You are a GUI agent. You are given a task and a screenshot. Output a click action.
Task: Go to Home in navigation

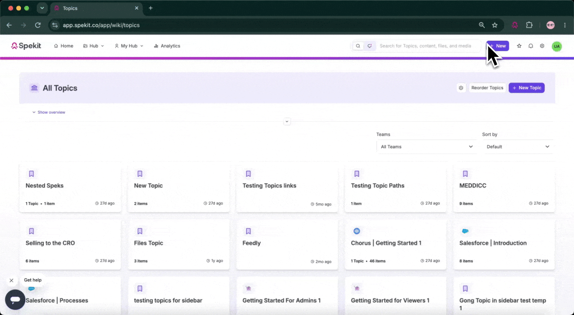coord(63,46)
